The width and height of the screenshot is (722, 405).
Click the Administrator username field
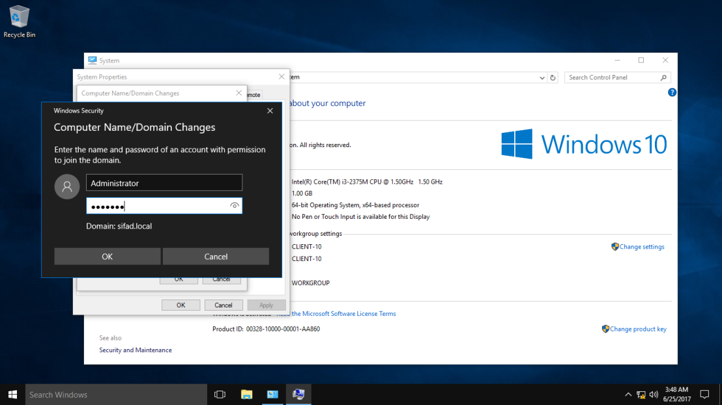point(164,183)
